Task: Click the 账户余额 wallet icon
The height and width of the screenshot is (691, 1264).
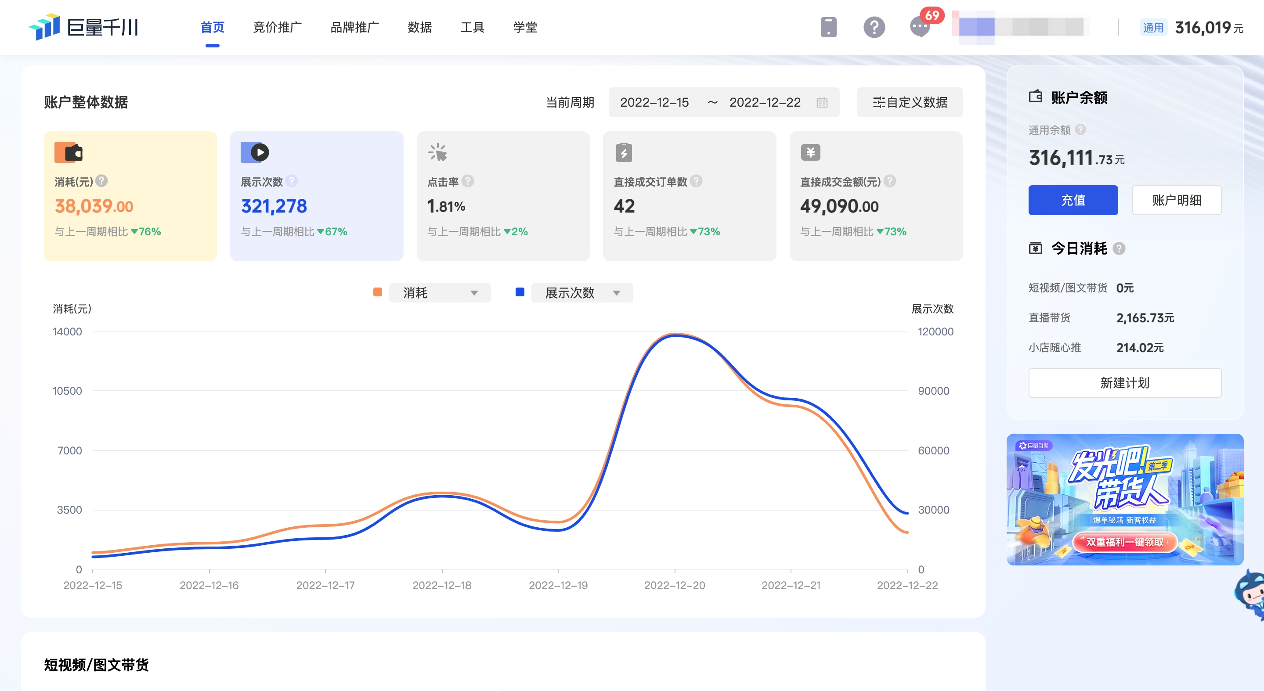Action: [x=1035, y=97]
